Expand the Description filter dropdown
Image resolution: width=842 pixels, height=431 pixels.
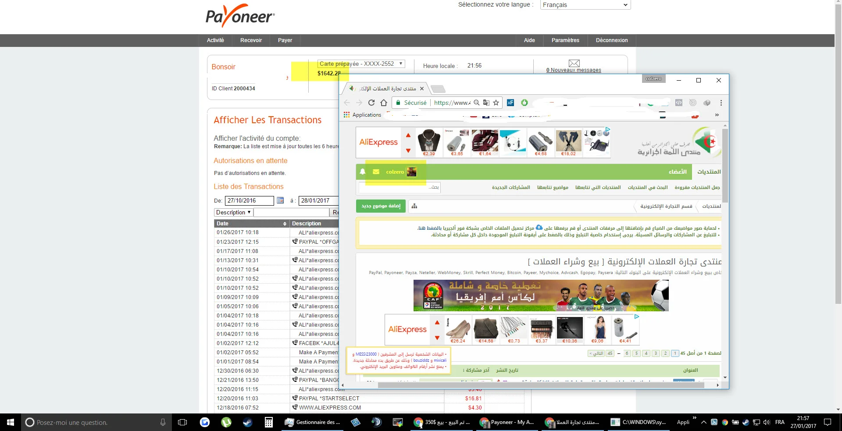pyautogui.click(x=233, y=212)
